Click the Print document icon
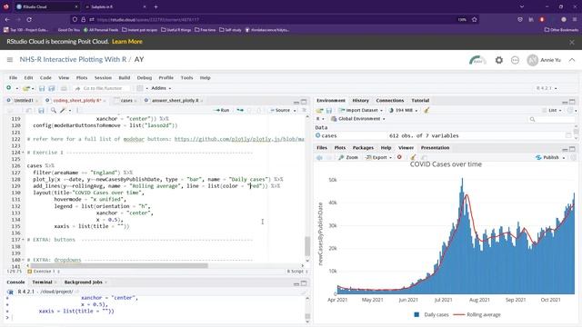The image size is (582, 327). click(x=64, y=88)
